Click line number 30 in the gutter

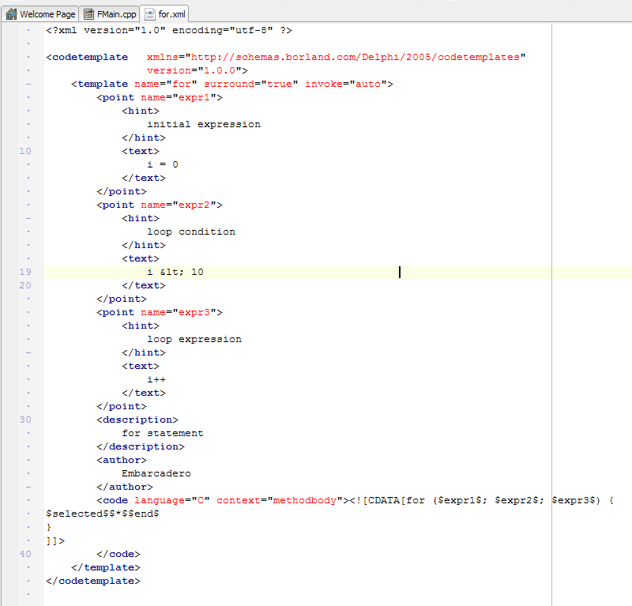click(x=25, y=420)
